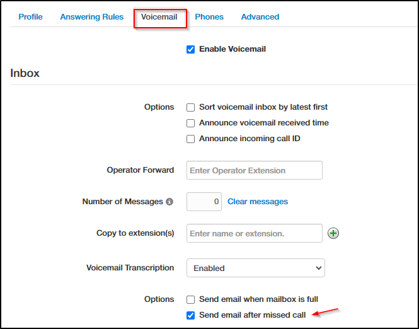The width and height of the screenshot is (419, 329).
Task: Toggle the Enable Voicemail checkbox
Action: (191, 49)
